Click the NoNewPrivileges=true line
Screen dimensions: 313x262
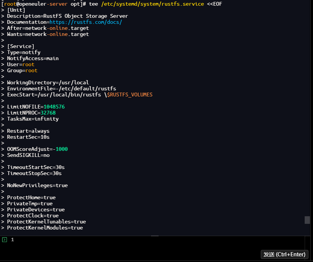37,185
